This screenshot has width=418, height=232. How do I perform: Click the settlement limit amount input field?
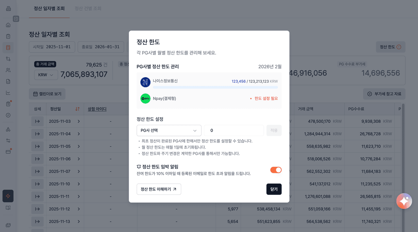tap(233, 130)
